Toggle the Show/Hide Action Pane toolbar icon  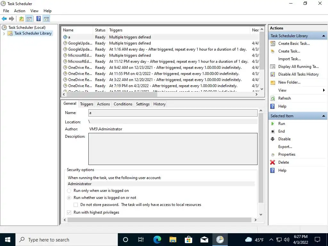[x=46, y=19]
